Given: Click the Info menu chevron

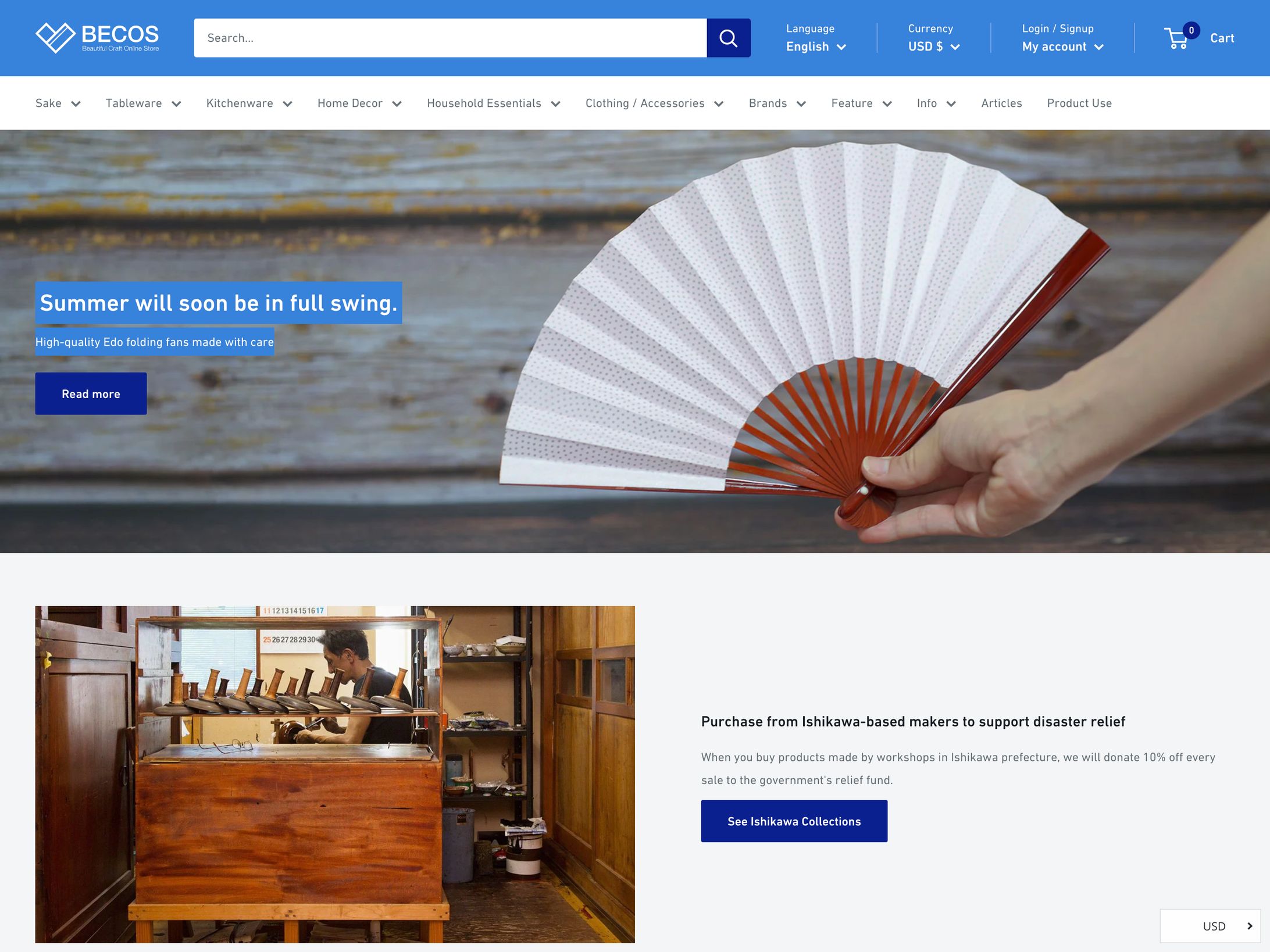Looking at the screenshot, I should tap(951, 104).
